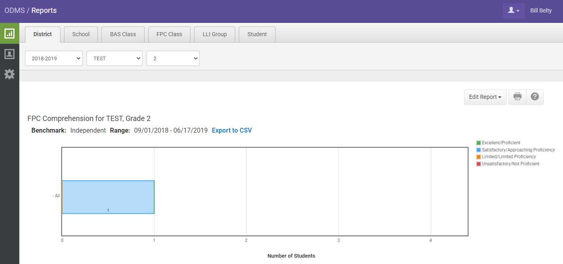Switch to the BAS Class tab
The height and width of the screenshot is (264, 563).
[x=123, y=35]
